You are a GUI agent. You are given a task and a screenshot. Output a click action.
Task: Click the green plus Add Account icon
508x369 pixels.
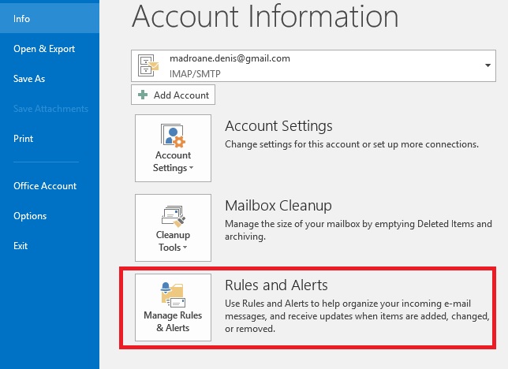coord(143,95)
